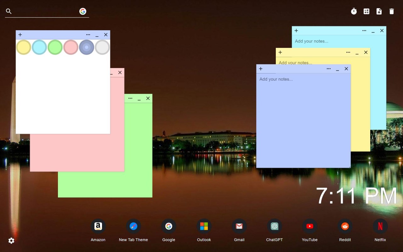Open the YouTube shortcut
The height and width of the screenshot is (252, 403).
point(310,231)
